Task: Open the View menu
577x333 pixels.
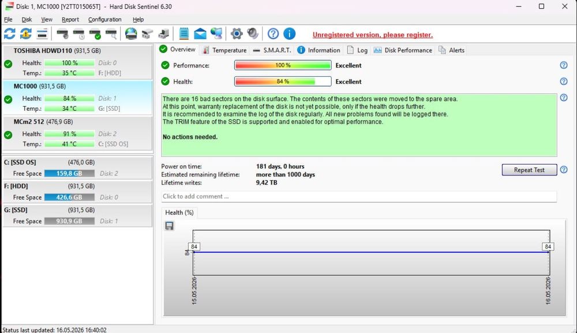Action: 47,20
